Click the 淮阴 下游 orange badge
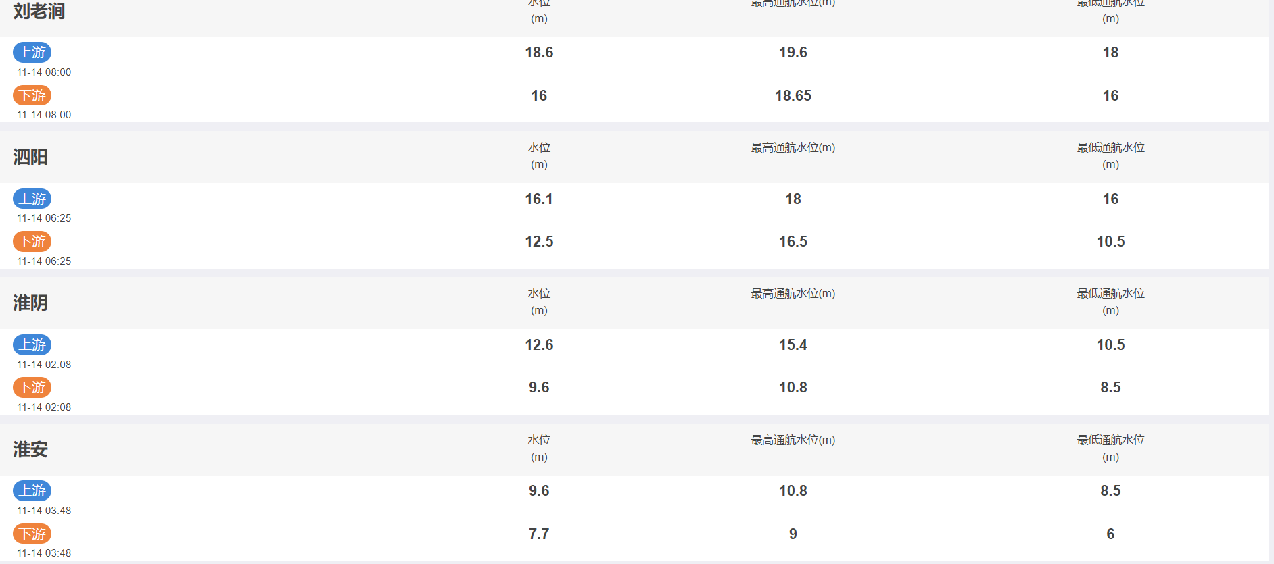Image resolution: width=1274 pixels, height=564 pixels. click(32, 387)
